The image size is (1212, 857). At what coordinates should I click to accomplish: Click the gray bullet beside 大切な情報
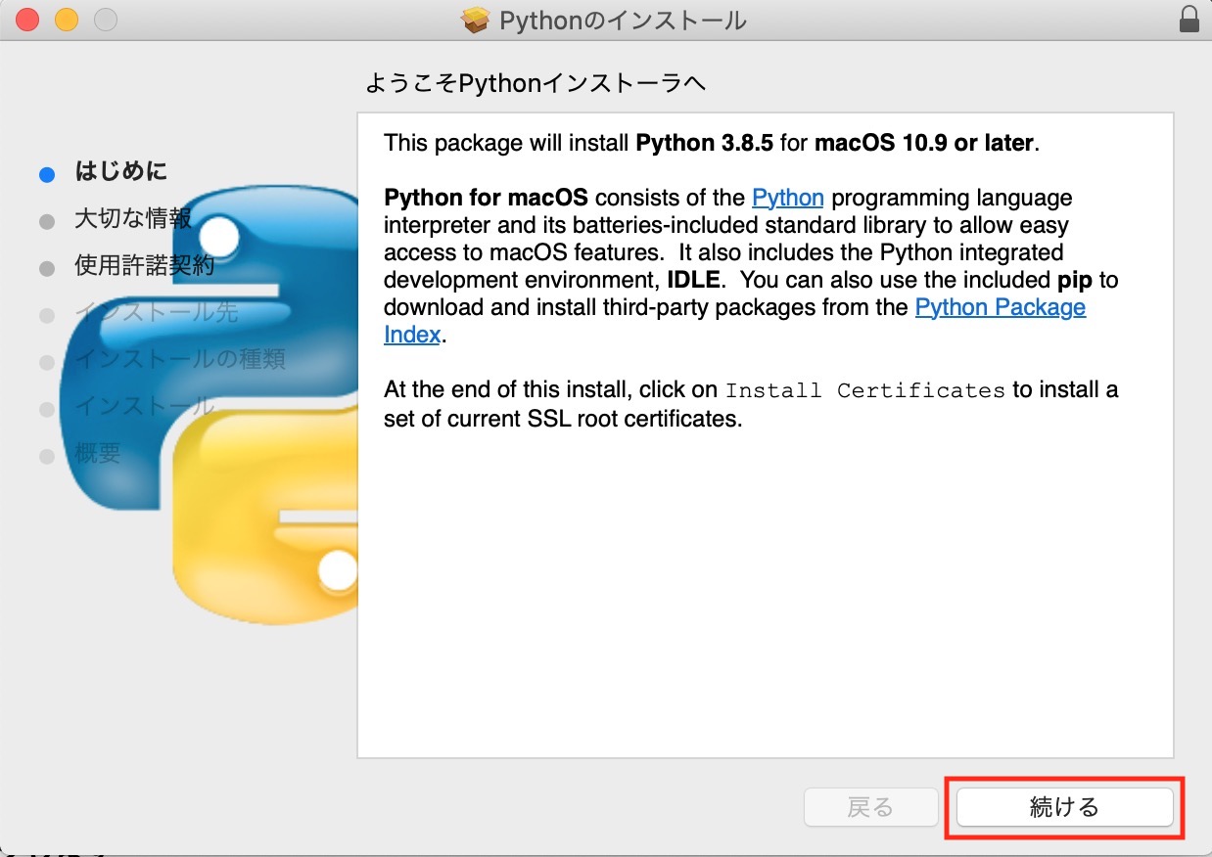(x=46, y=220)
